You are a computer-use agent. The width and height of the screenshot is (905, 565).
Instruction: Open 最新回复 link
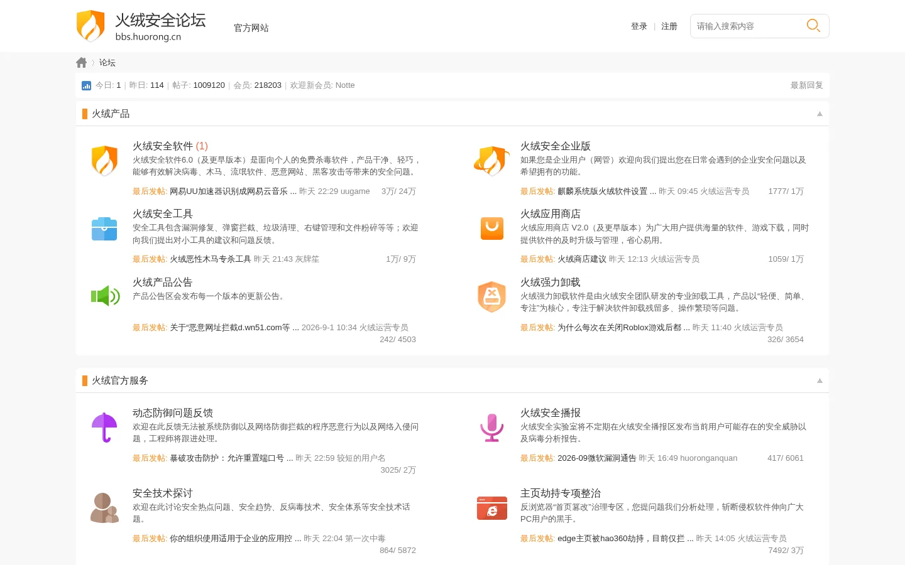(807, 85)
